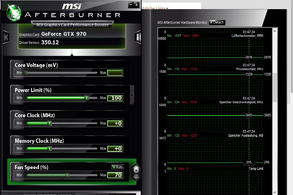Screen dimensions: 293x195
Task: Click the MSI Afterburner dragon logo
Action: click(x=13, y=13)
